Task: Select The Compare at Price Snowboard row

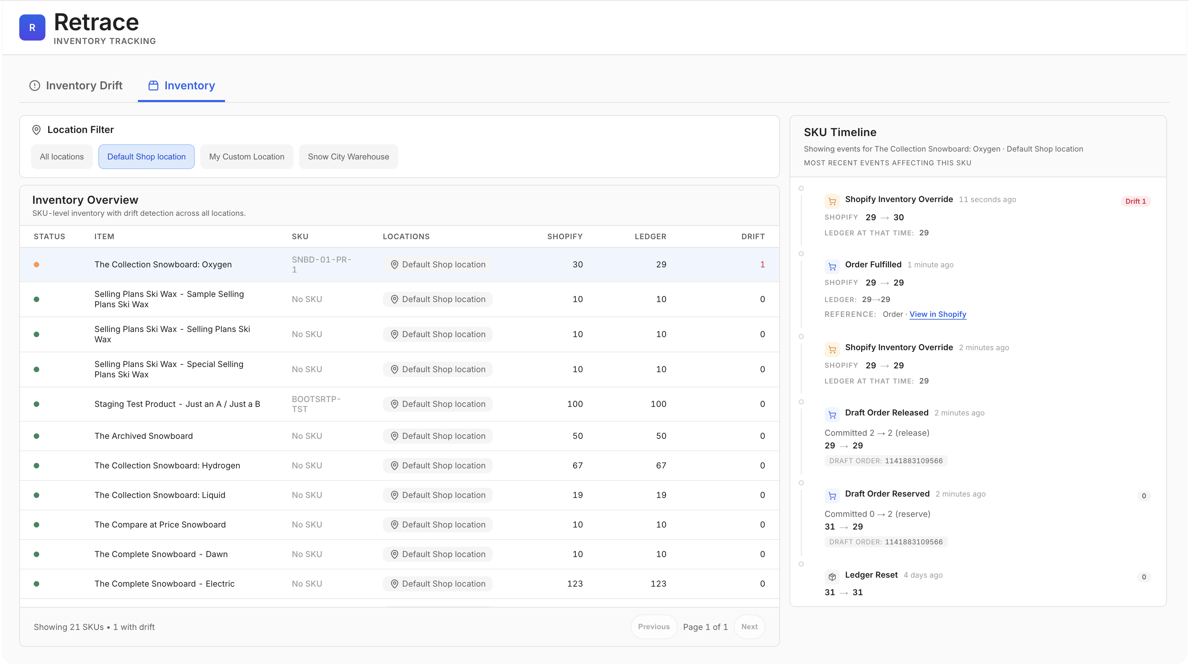Action: tap(399, 524)
